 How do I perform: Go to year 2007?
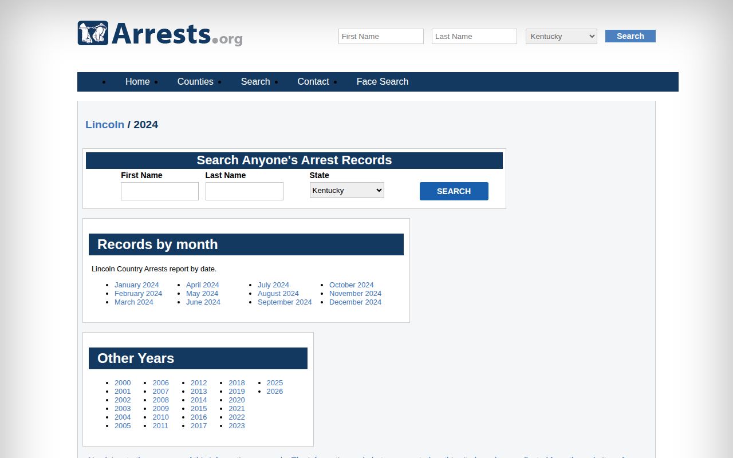pyautogui.click(x=161, y=391)
